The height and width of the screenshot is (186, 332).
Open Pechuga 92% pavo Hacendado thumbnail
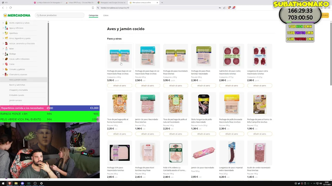pos(120,153)
